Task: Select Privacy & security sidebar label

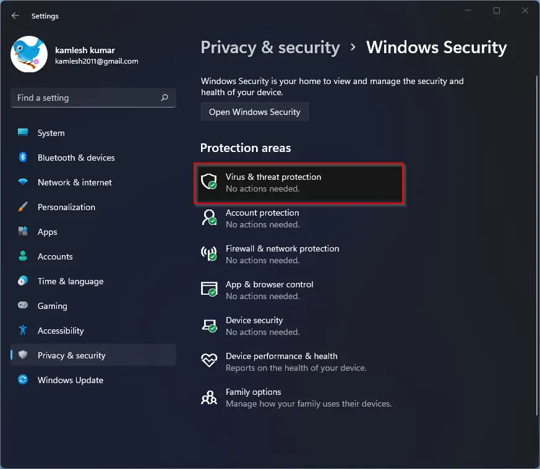Action: point(72,355)
